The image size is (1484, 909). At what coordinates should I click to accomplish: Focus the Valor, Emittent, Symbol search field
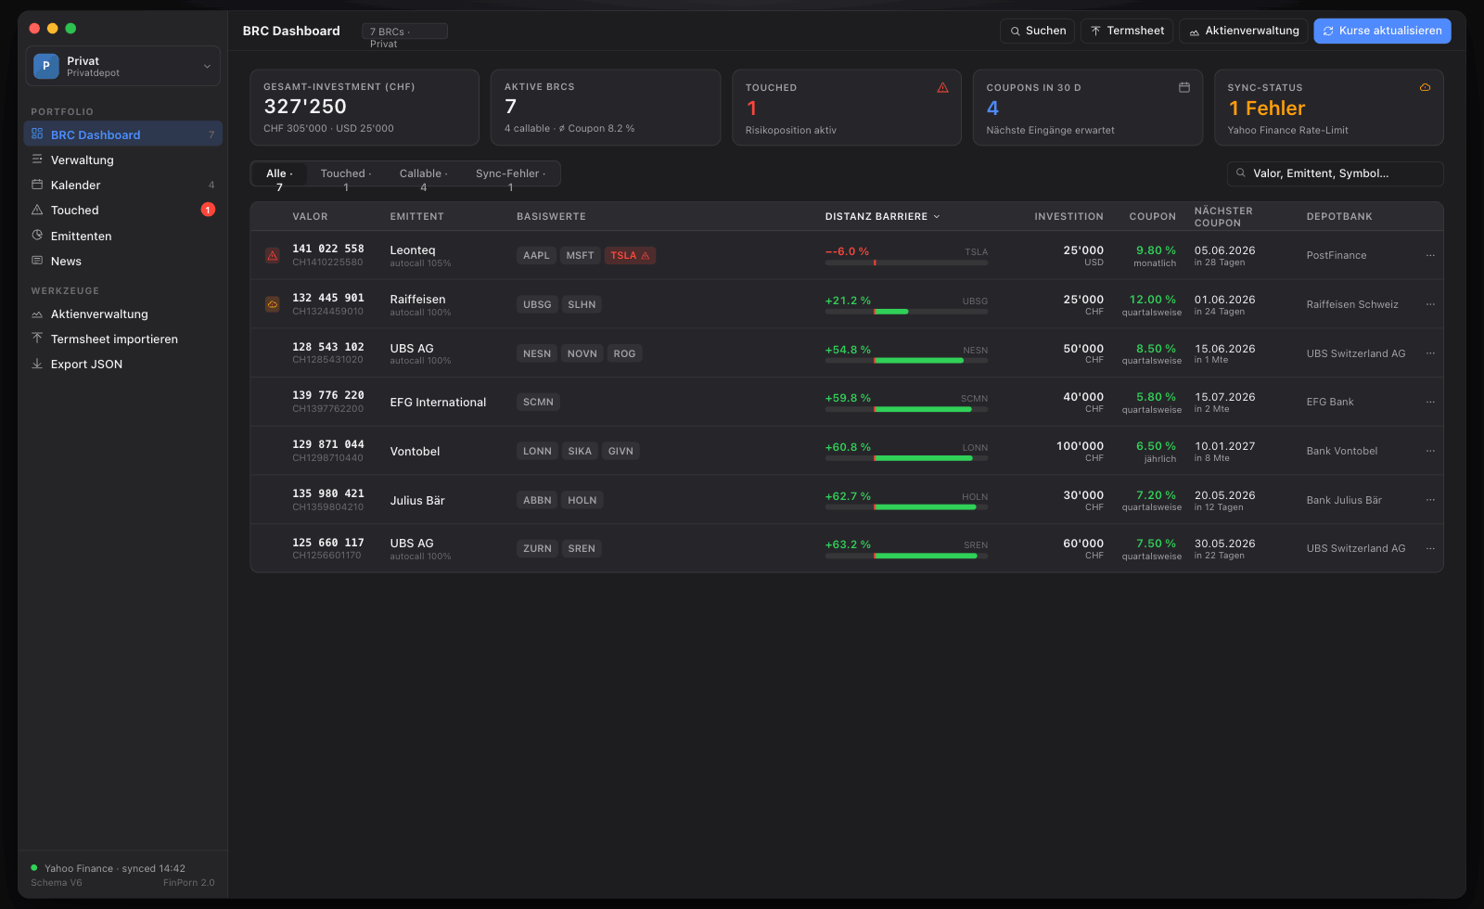pyautogui.click(x=1335, y=173)
